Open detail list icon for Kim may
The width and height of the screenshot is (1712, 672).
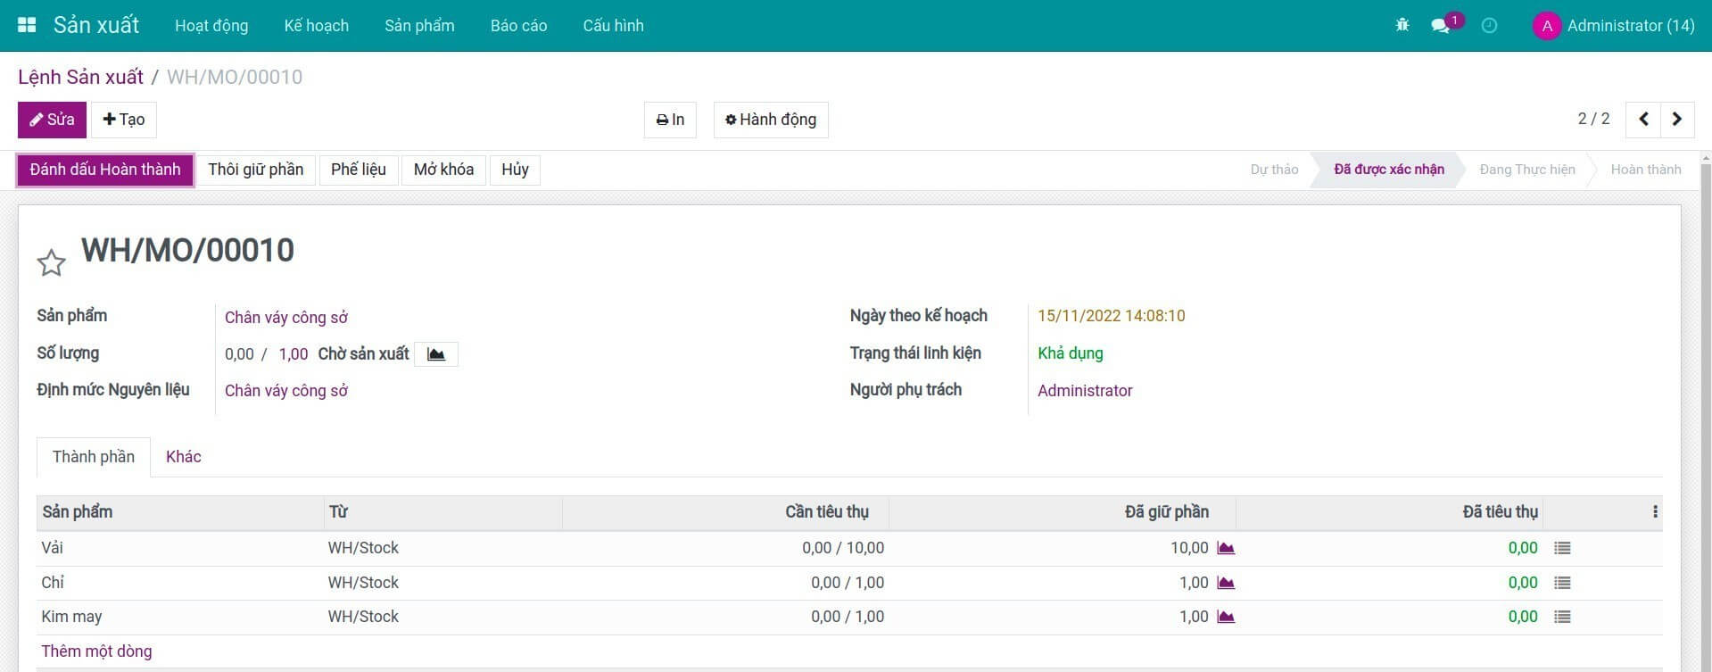[1562, 617]
